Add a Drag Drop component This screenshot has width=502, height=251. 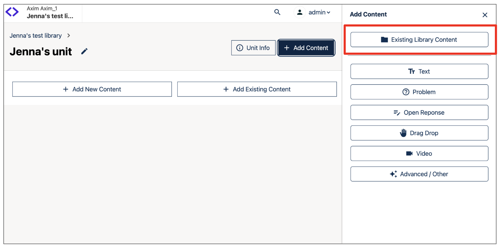419,133
